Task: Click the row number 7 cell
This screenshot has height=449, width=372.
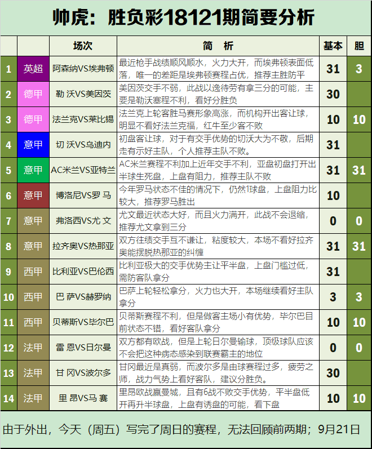Action: pyautogui.click(x=8, y=221)
